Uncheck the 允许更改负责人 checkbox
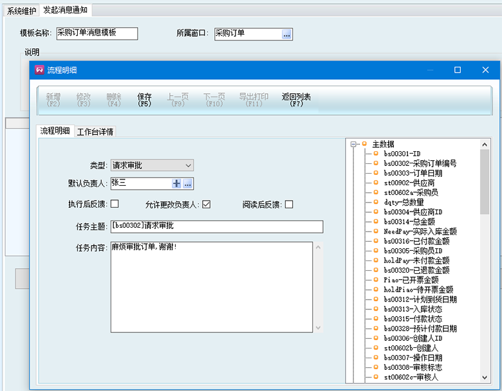This screenshot has height=391, width=502. click(207, 205)
